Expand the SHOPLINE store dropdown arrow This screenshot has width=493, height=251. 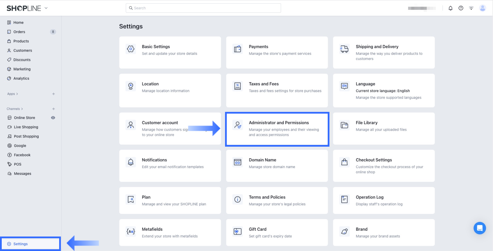pyautogui.click(x=46, y=8)
